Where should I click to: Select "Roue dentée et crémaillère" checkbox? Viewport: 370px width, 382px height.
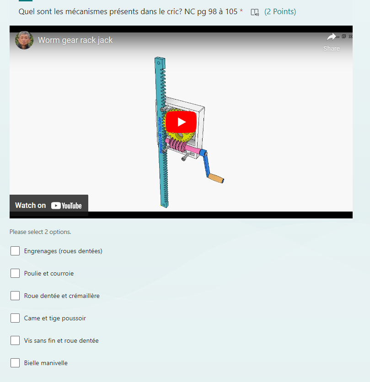15,296
